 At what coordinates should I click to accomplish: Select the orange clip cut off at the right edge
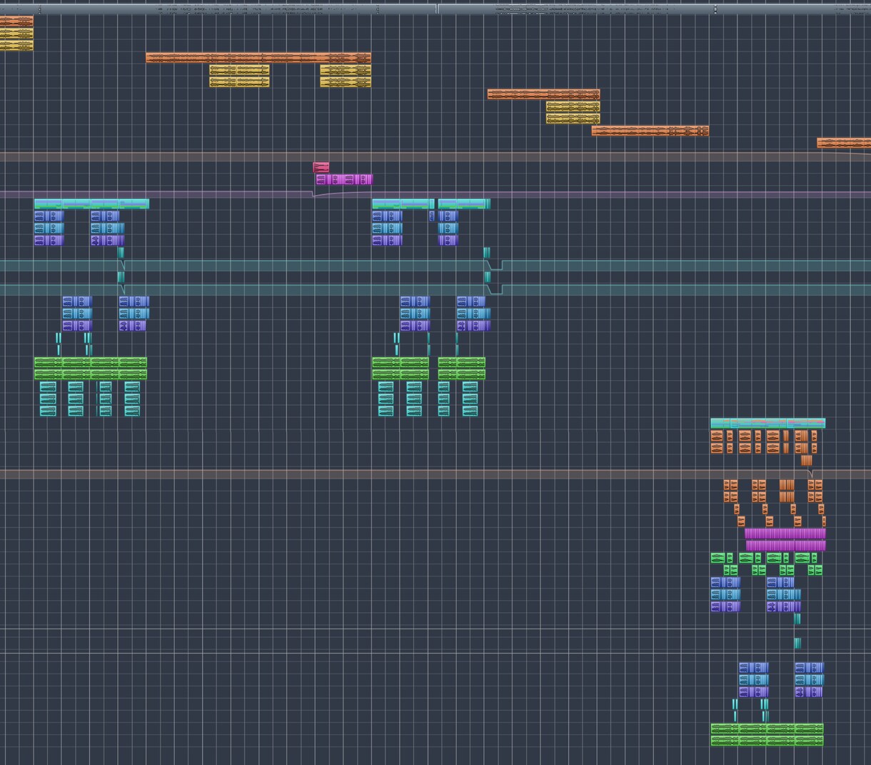(844, 143)
